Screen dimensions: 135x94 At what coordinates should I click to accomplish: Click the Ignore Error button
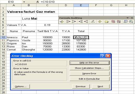89,73
